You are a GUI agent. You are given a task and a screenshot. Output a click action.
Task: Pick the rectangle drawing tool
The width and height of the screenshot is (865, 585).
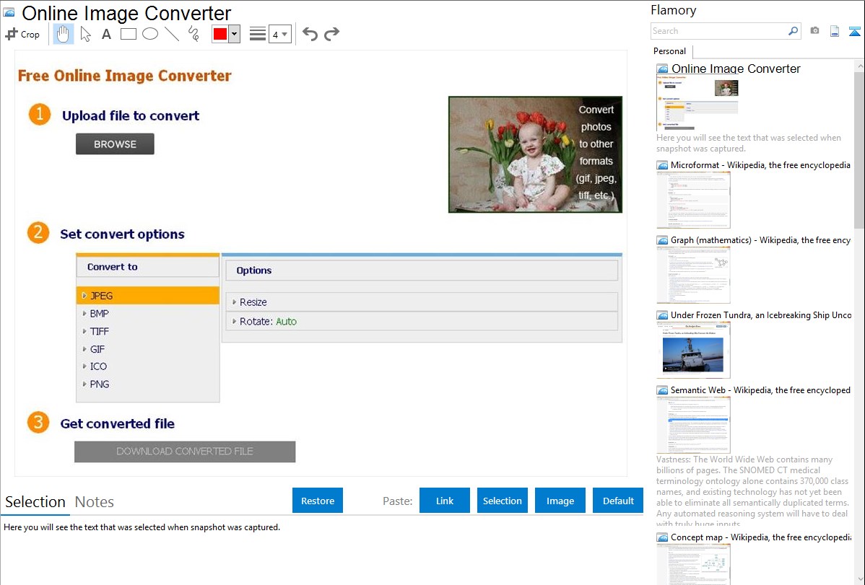pos(129,34)
